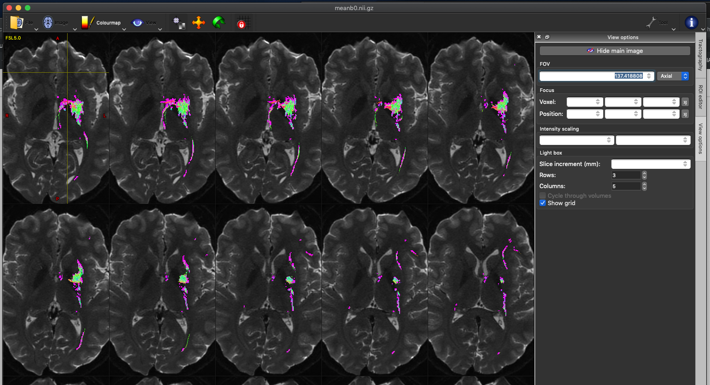
Task: Click the Image brain icon
Action: coord(47,21)
